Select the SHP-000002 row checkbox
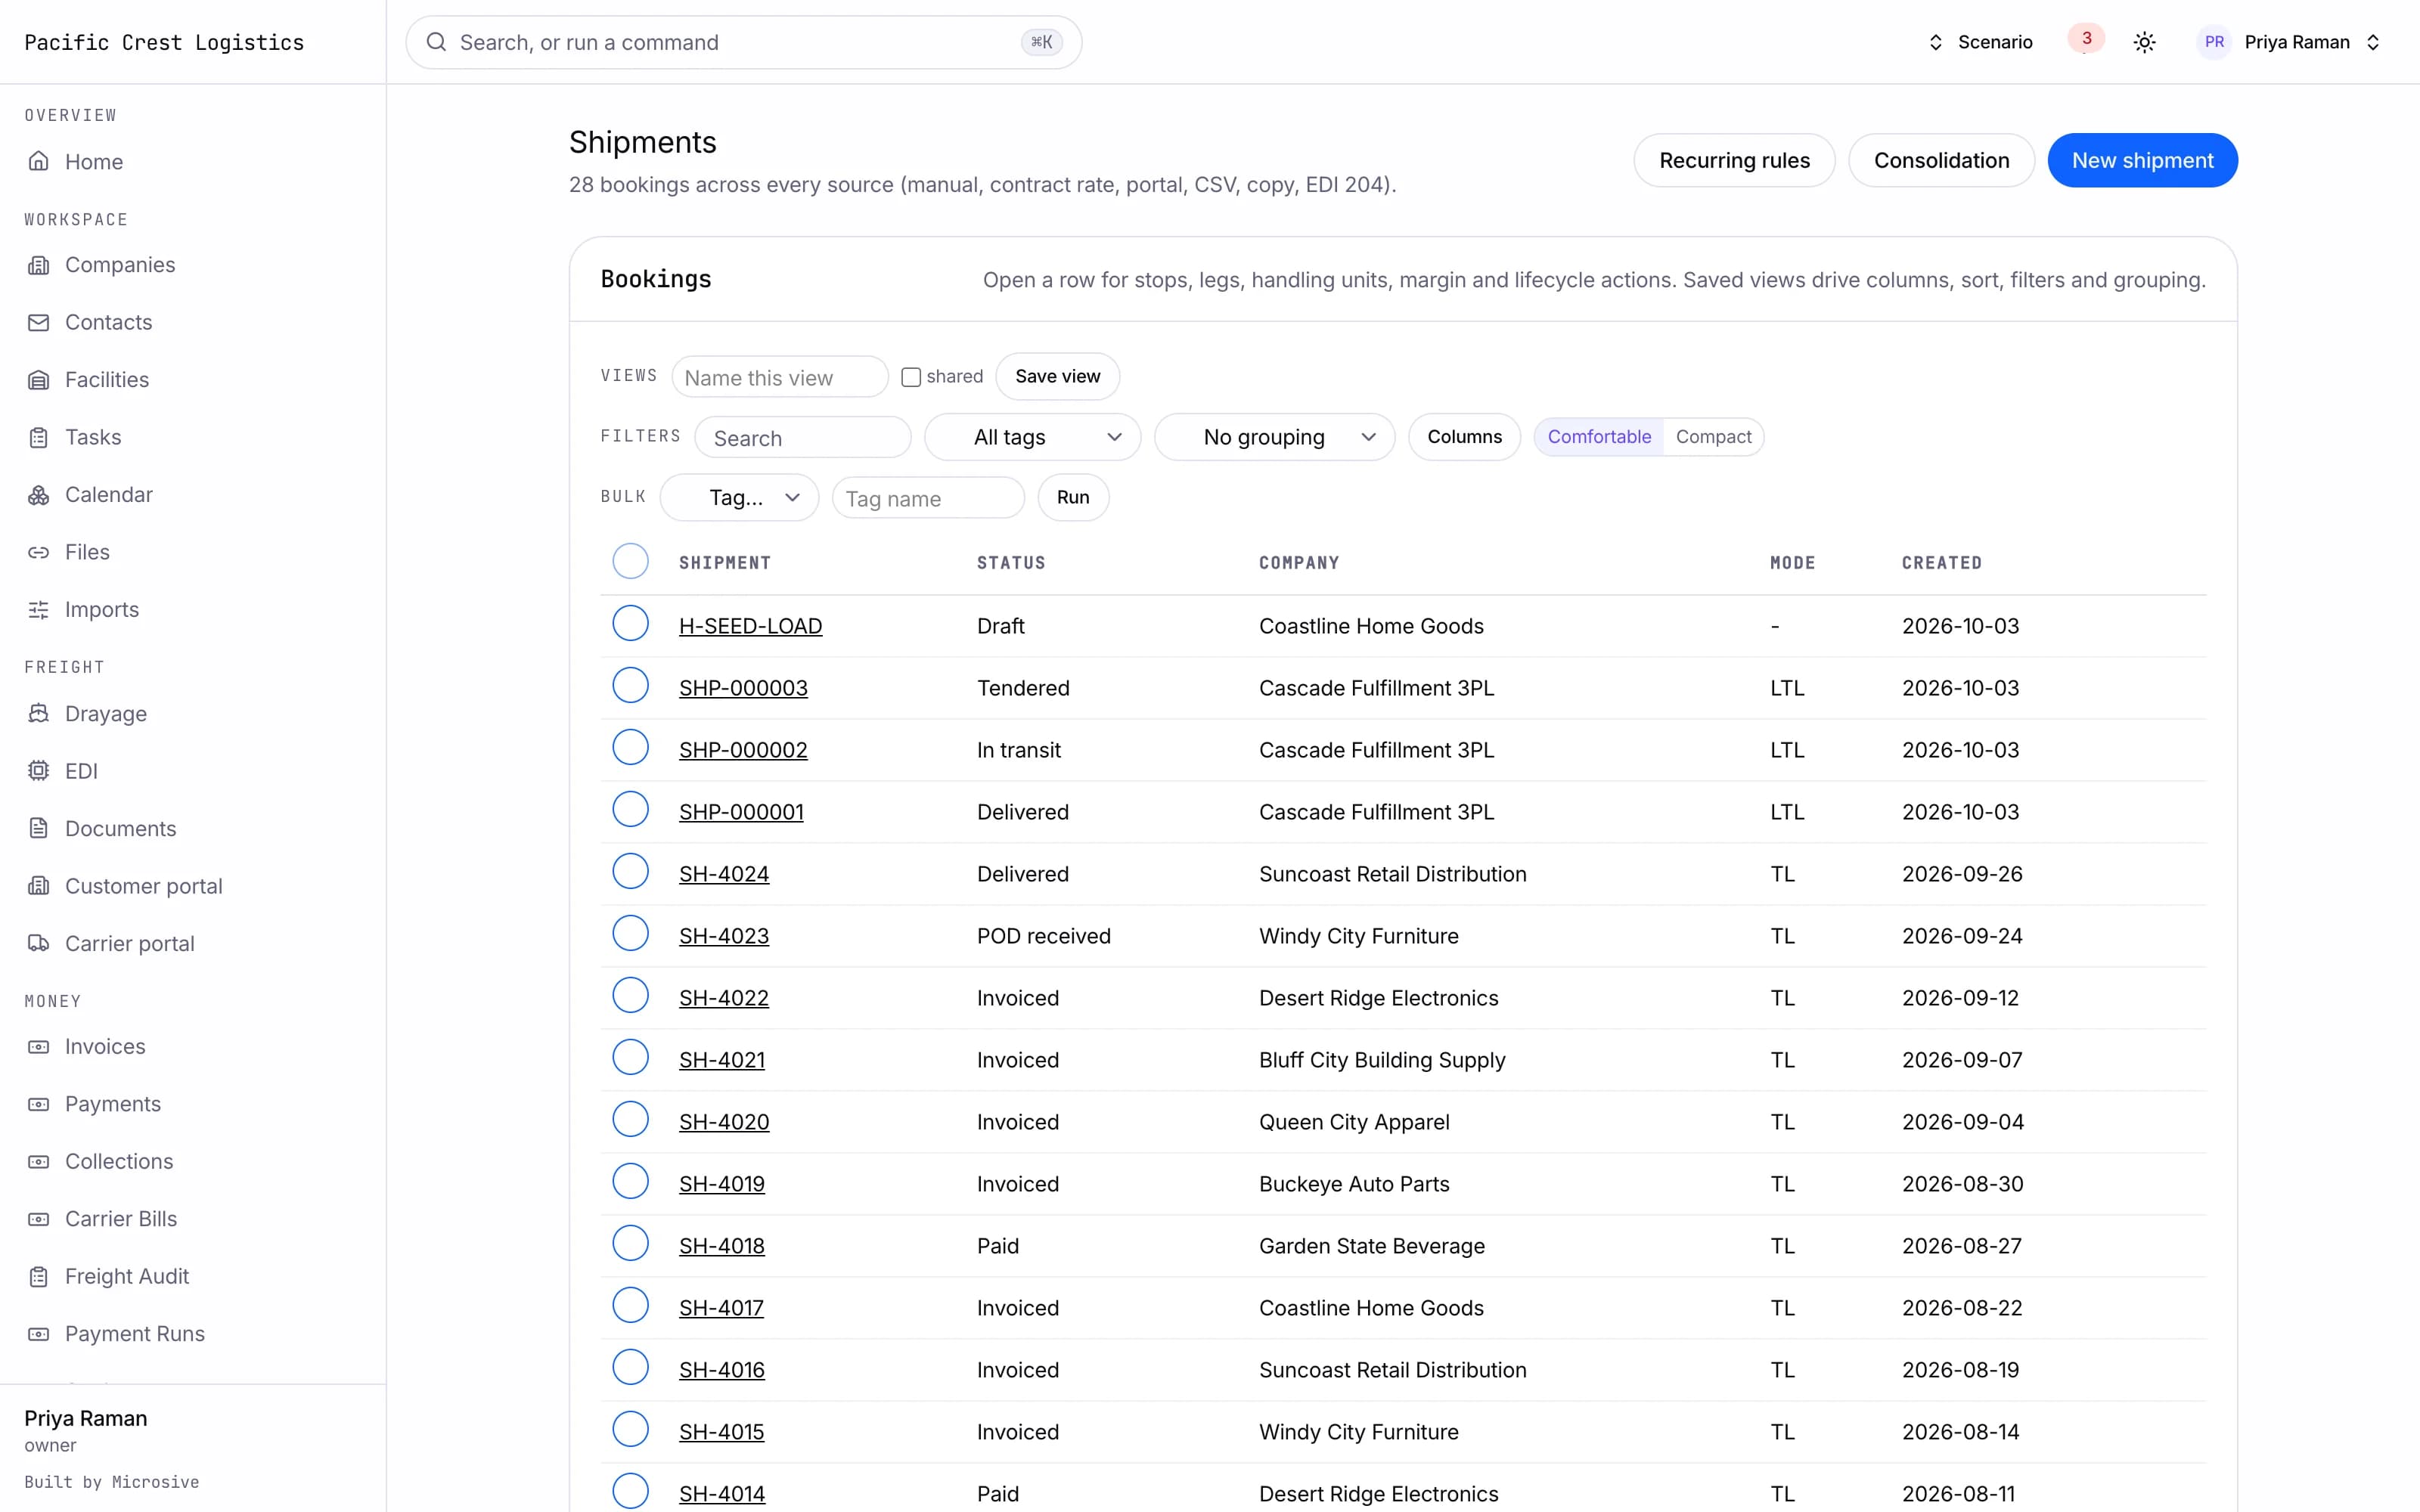Screen dimensions: 2420x1512 (630, 747)
